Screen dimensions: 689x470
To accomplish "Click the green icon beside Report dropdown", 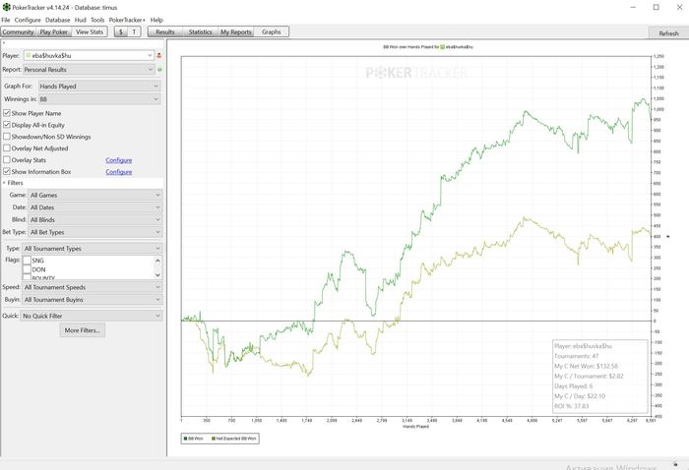I will point(159,70).
